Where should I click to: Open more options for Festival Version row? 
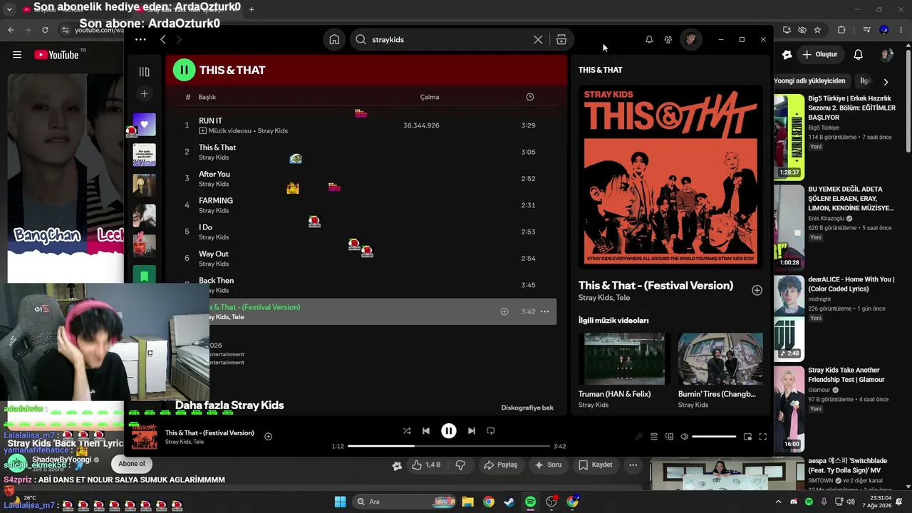(545, 311)
